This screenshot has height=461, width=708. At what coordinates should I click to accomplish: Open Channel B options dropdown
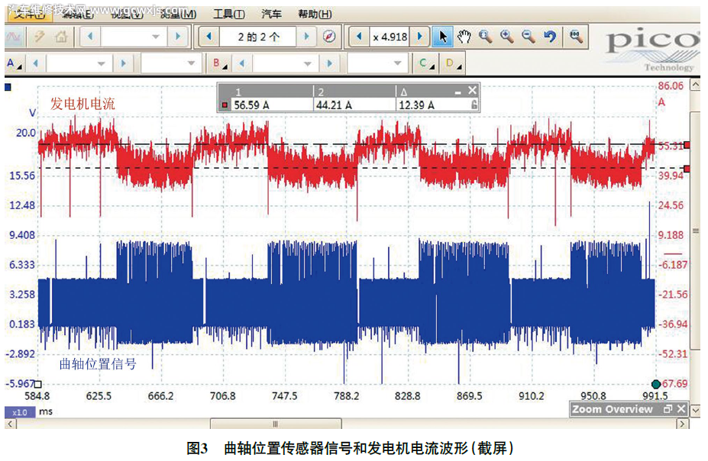[x=220, y=63]
